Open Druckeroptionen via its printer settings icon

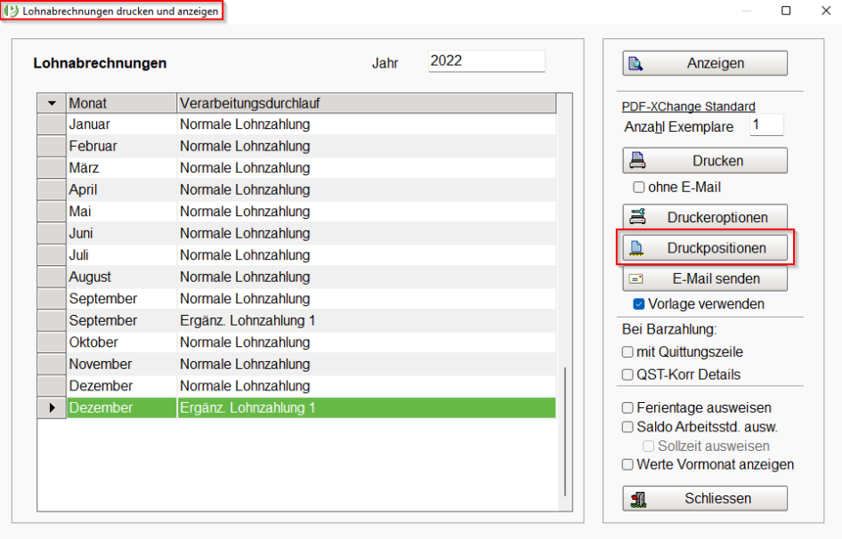pos(637,217)
